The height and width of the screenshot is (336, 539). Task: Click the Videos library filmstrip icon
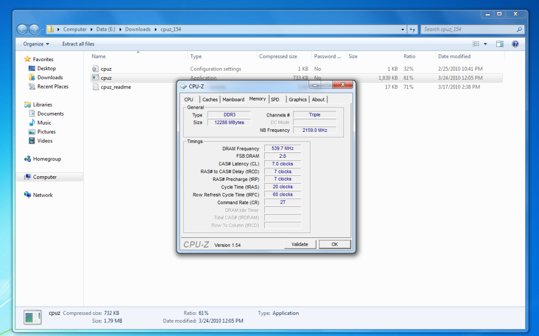pos(32,141)
